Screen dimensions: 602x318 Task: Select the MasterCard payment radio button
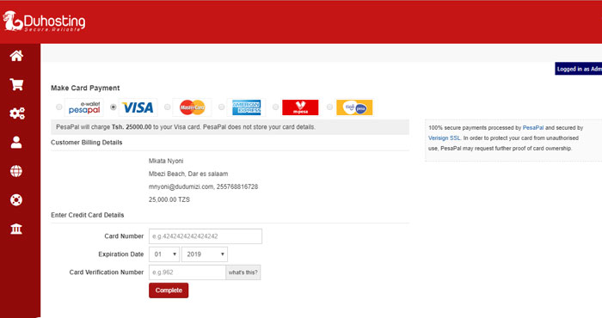pyautogui.click(x=167, y=107)
